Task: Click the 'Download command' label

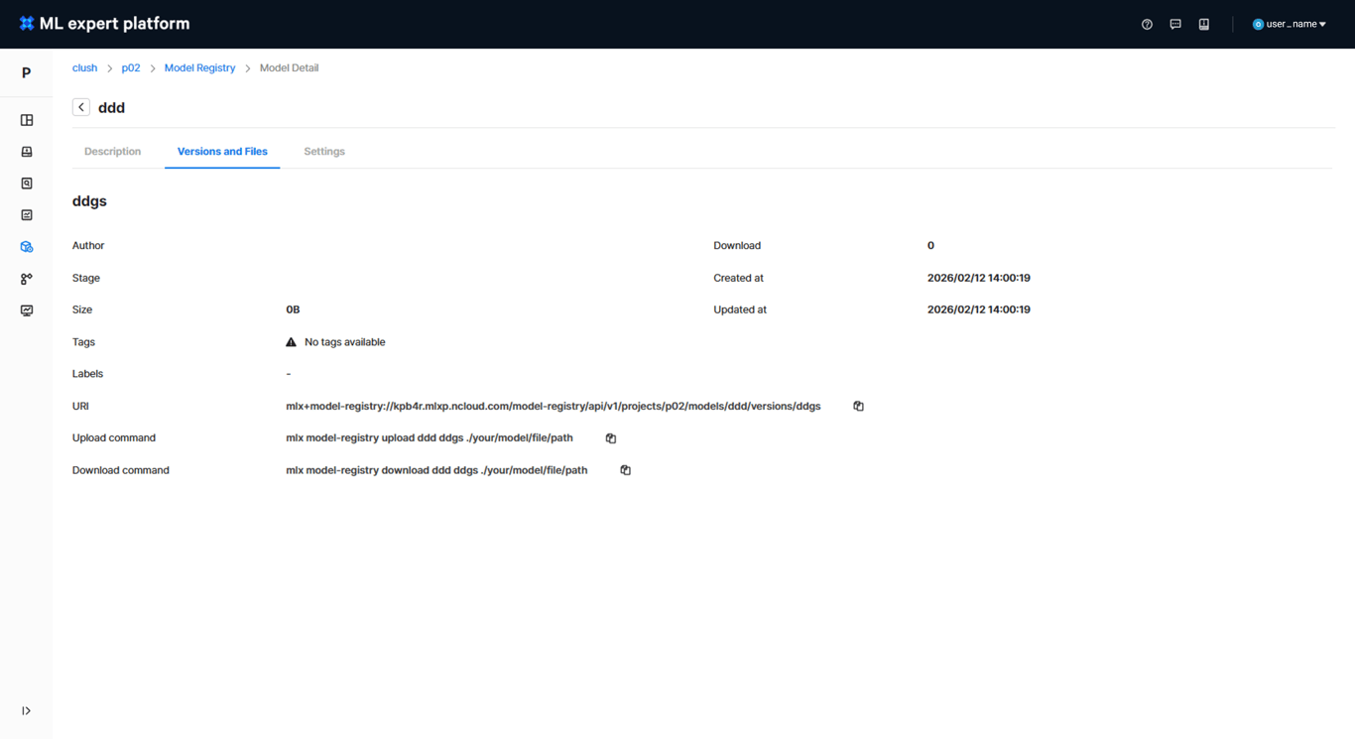Action: [121, 470]
